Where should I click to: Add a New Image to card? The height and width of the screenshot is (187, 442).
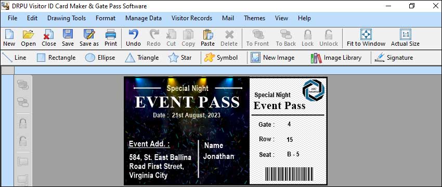tap(272, 58)
